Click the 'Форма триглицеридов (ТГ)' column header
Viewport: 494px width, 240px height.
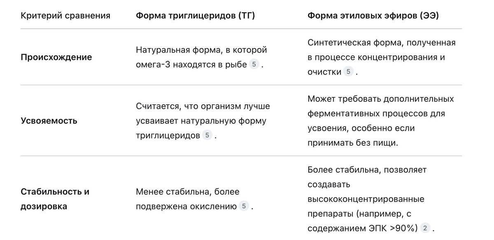coord(196,16)
